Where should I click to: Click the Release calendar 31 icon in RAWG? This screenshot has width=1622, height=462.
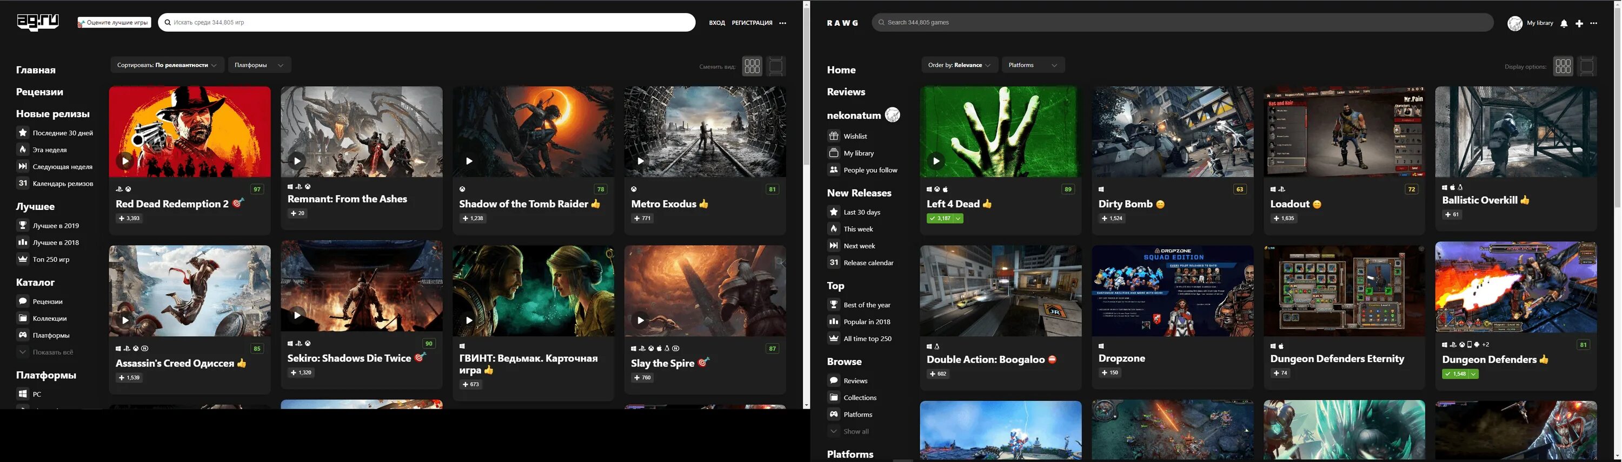(834, 263)
